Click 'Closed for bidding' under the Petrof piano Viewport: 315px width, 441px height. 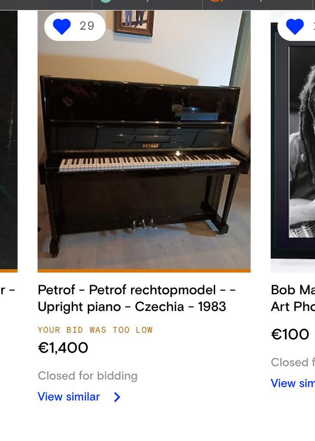(87, 376)
